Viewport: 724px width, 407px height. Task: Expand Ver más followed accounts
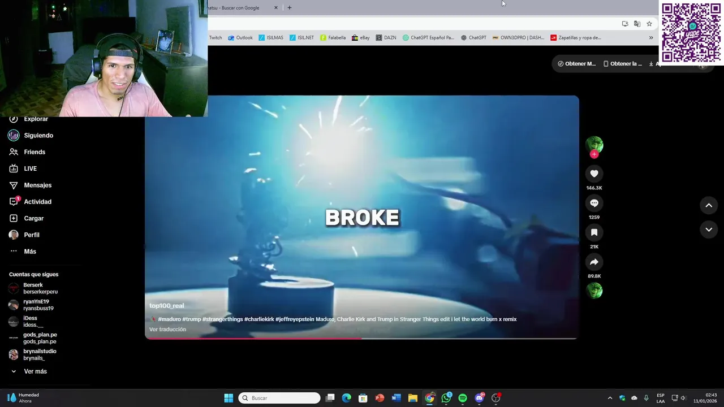click(x=28, y=371)
